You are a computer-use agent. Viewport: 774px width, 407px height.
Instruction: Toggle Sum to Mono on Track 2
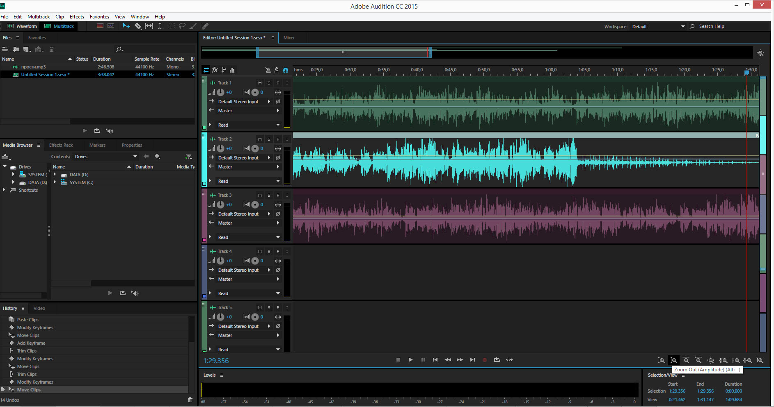(x=278, y=148)
